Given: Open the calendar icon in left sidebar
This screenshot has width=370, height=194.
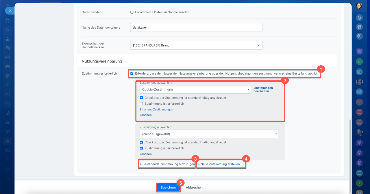Looking at the screenshot, I should pyautogui.click(x=8, y=58).
